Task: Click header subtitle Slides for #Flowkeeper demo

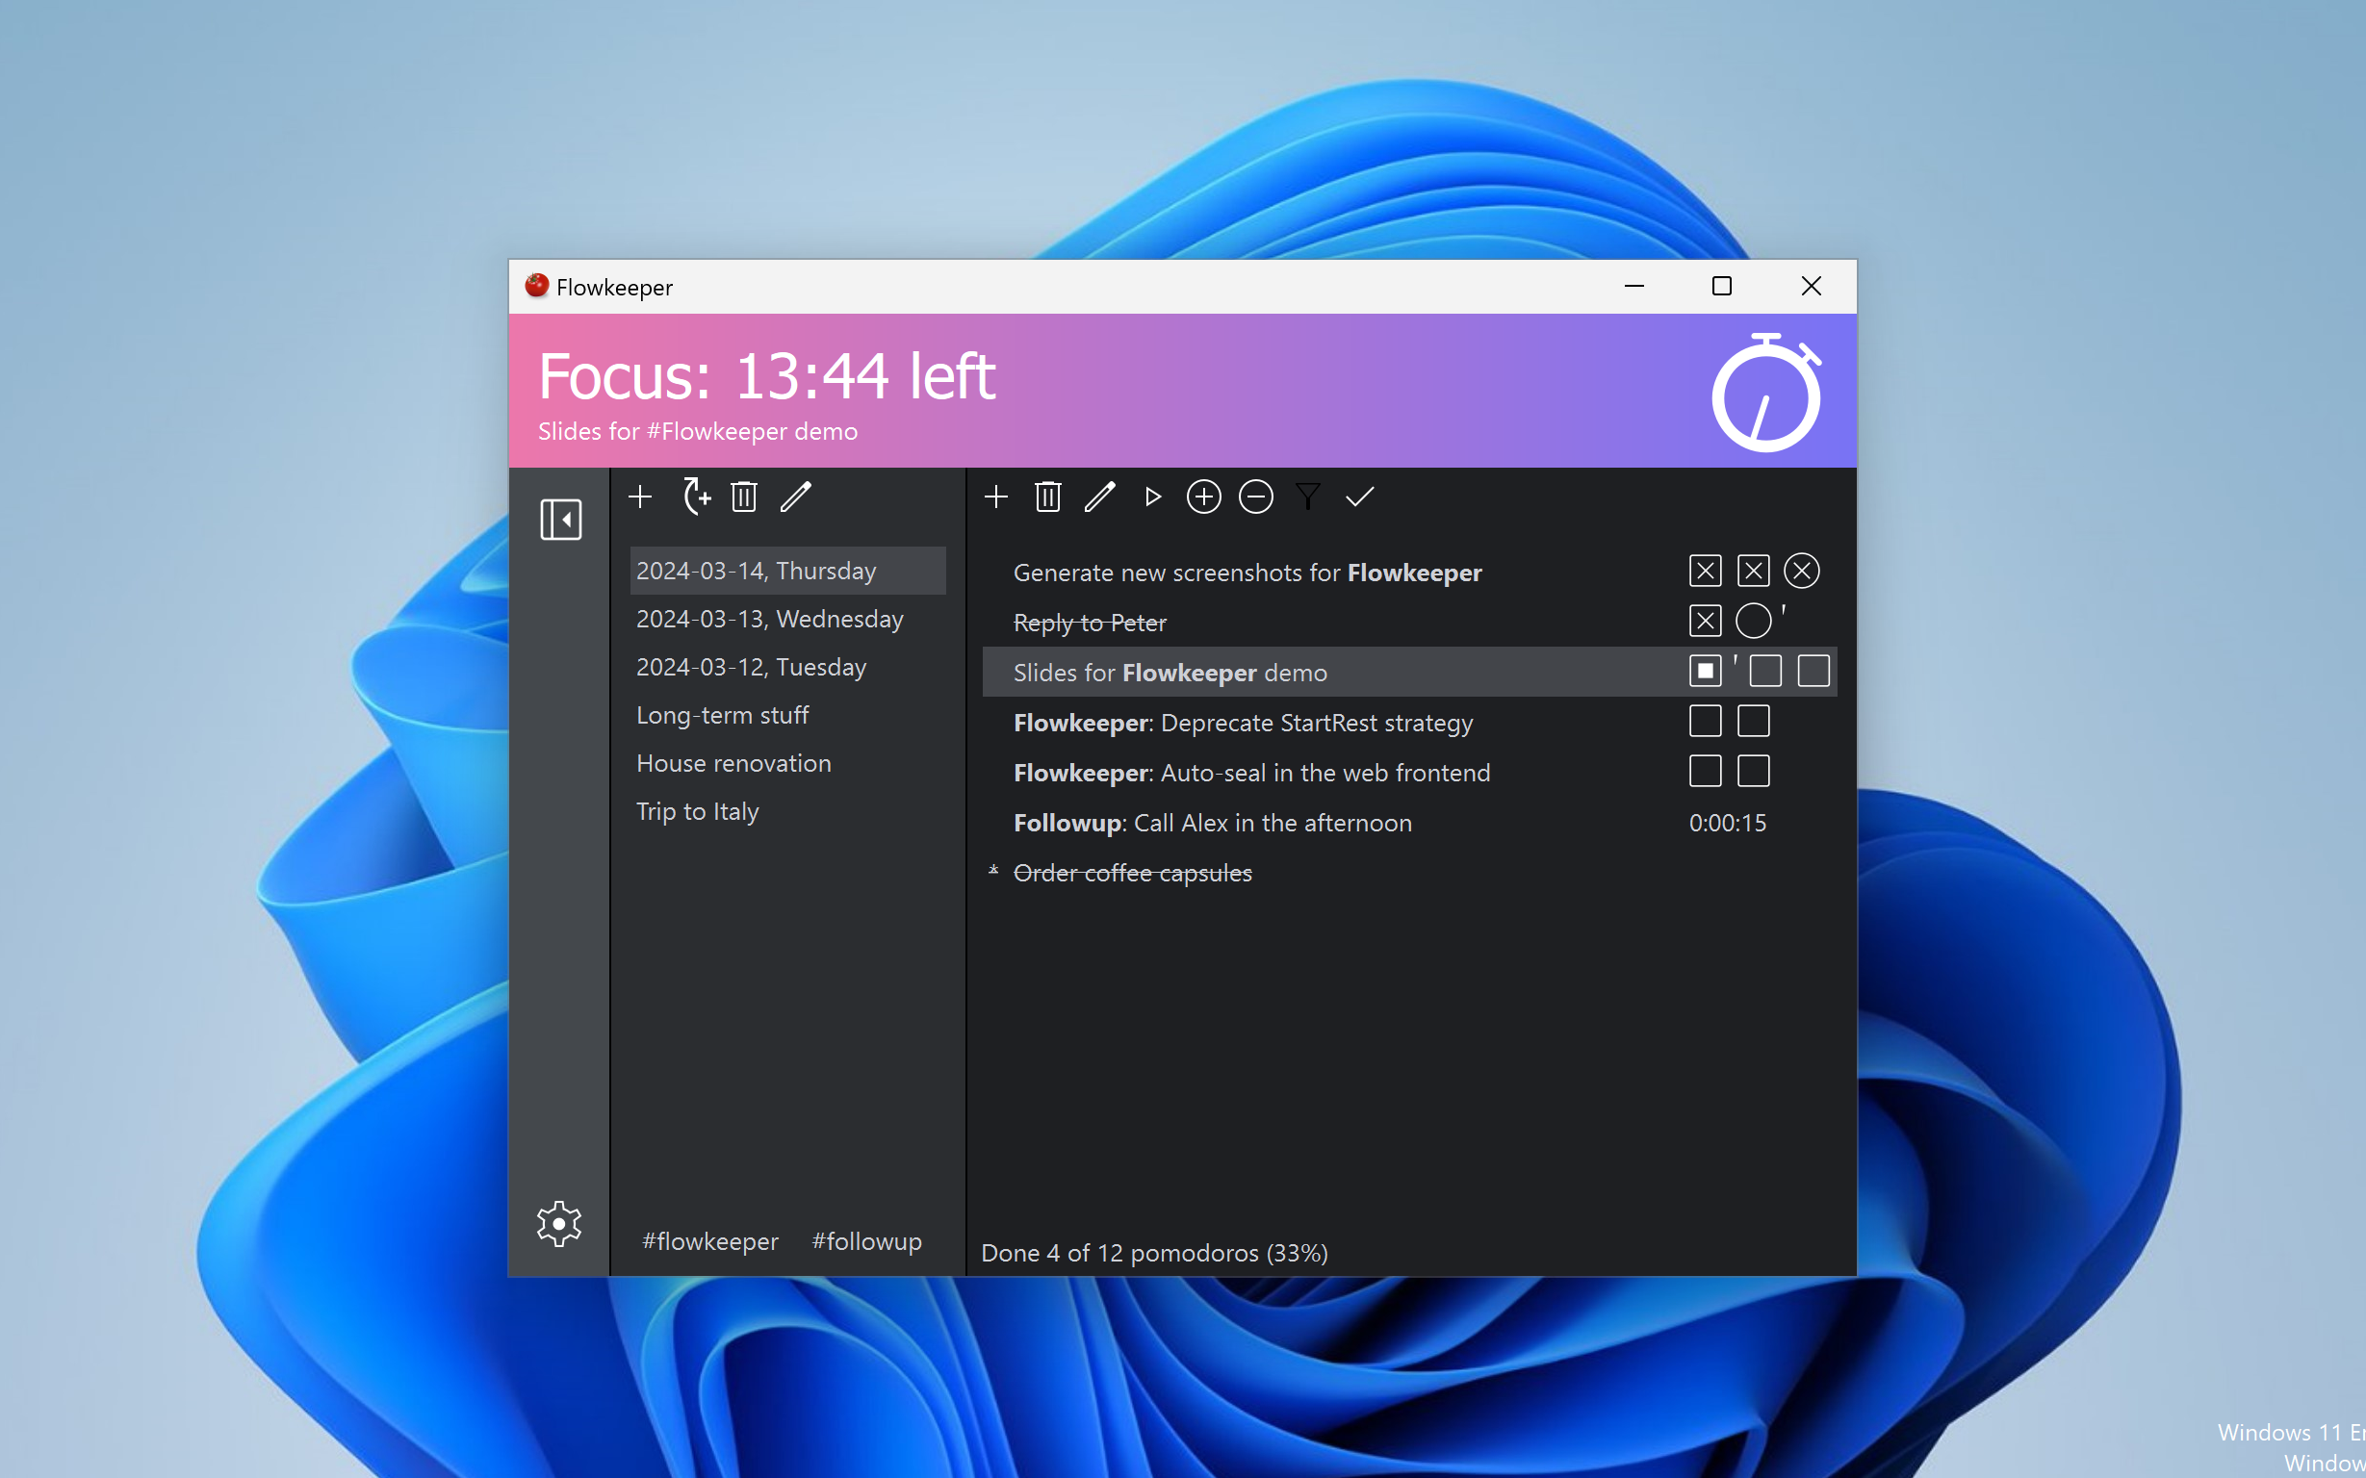Action: [697, 431]
